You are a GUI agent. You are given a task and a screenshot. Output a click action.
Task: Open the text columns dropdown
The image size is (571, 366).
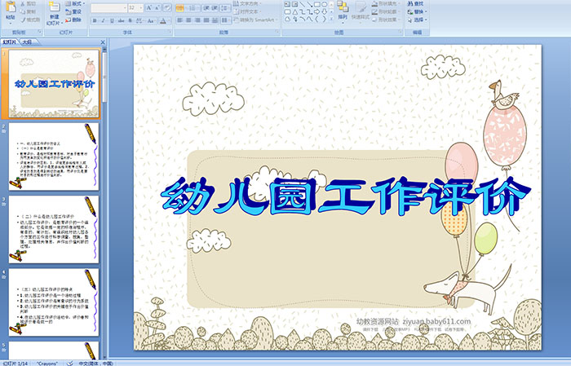tap(226, 20)
